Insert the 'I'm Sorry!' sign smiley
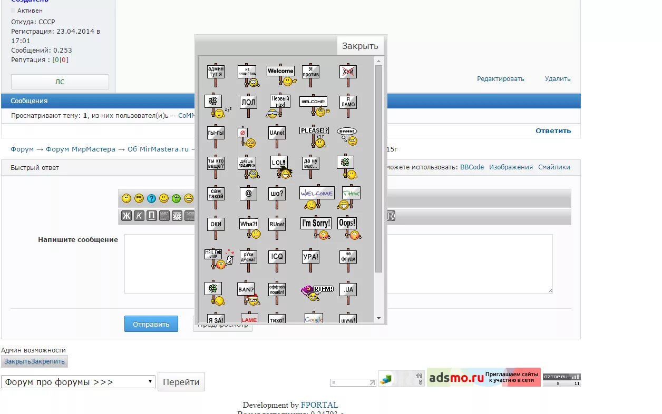Image resolution: width=662 pixels, height=414 pixels. (316, 228)
